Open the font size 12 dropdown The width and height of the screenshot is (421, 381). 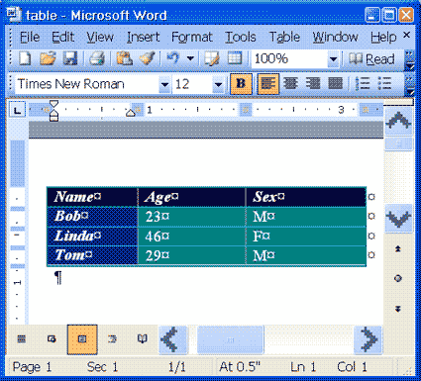coord(218,85)
